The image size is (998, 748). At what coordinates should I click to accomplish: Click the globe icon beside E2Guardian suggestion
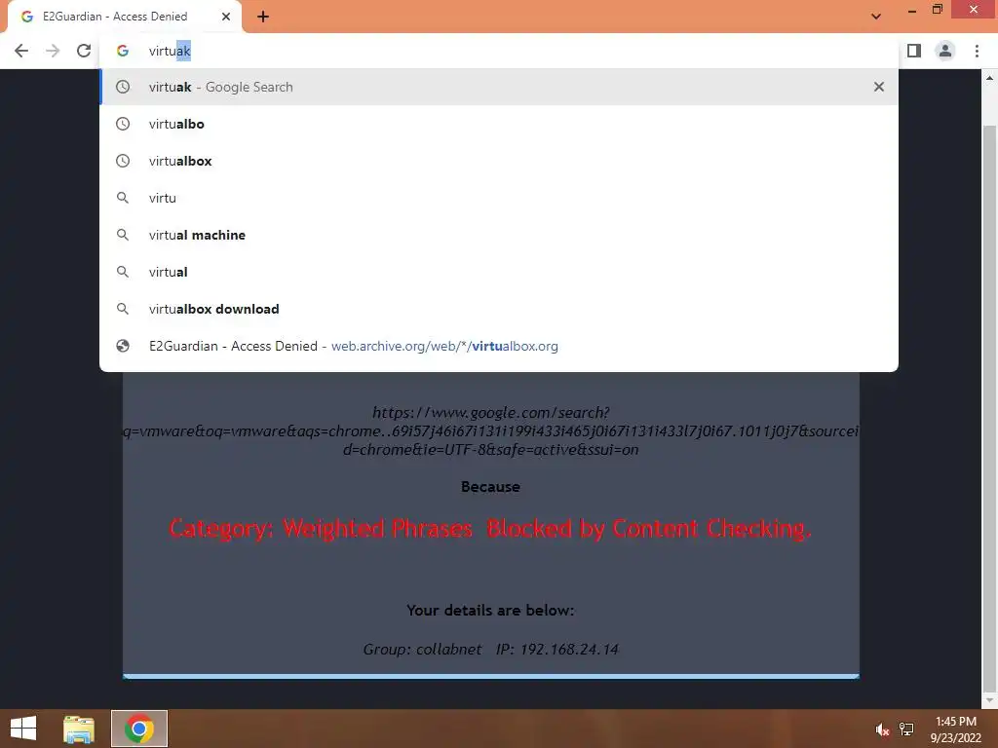pos(123,346)
